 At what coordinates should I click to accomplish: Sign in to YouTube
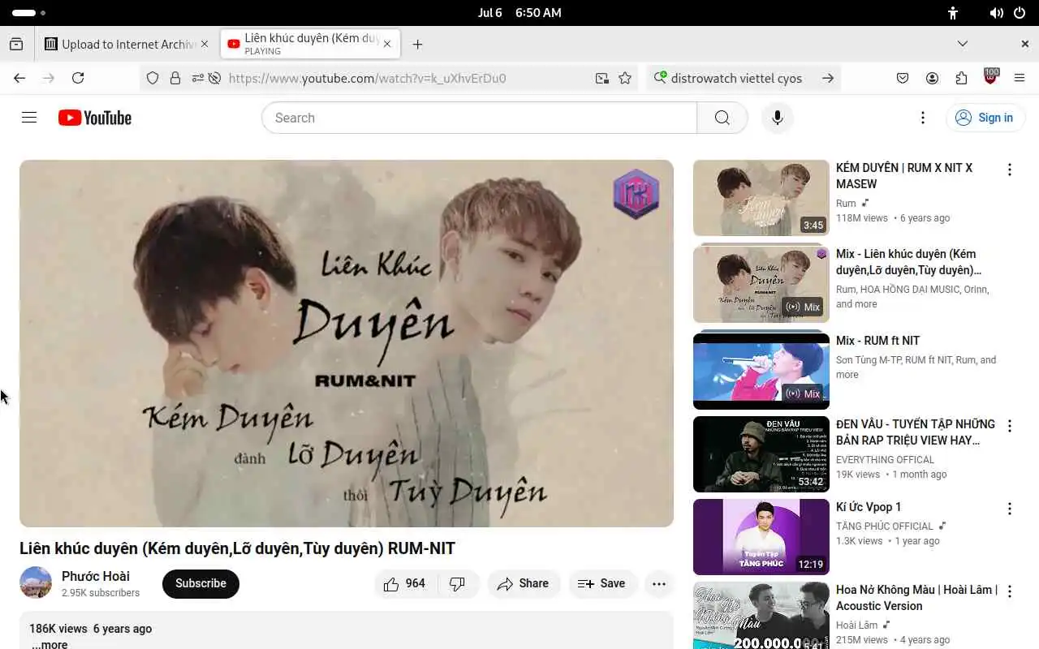985,118
